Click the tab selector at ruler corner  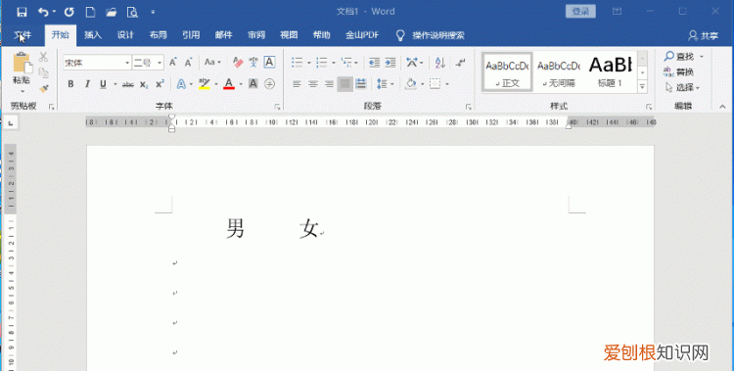pos(11,122)
